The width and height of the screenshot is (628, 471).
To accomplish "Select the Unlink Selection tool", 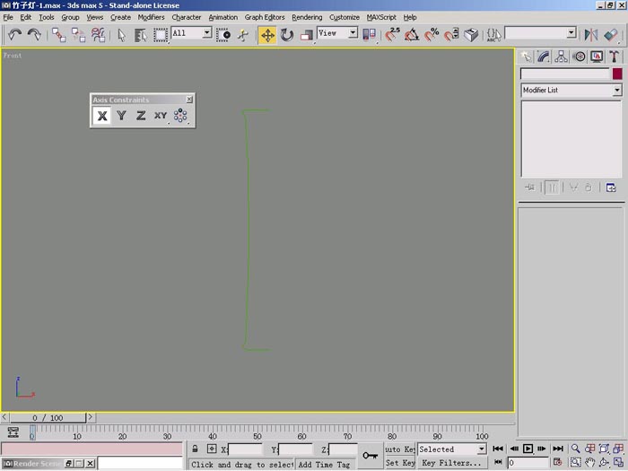I will pyautogui.click(x=79, y=35).
